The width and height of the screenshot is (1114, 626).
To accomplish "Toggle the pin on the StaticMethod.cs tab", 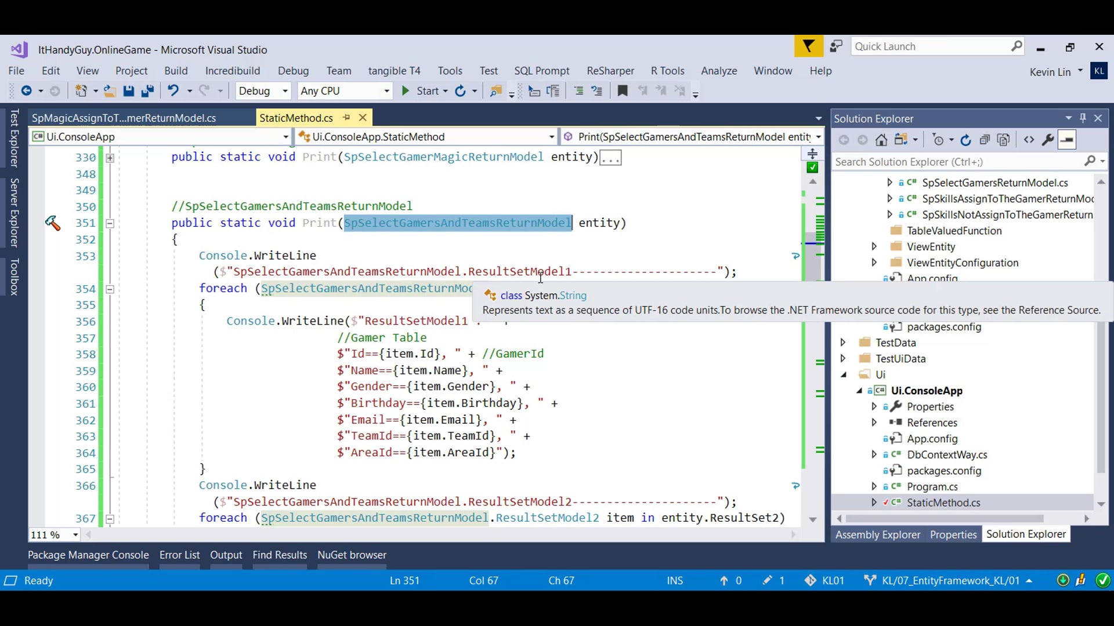I will (346, 118).
